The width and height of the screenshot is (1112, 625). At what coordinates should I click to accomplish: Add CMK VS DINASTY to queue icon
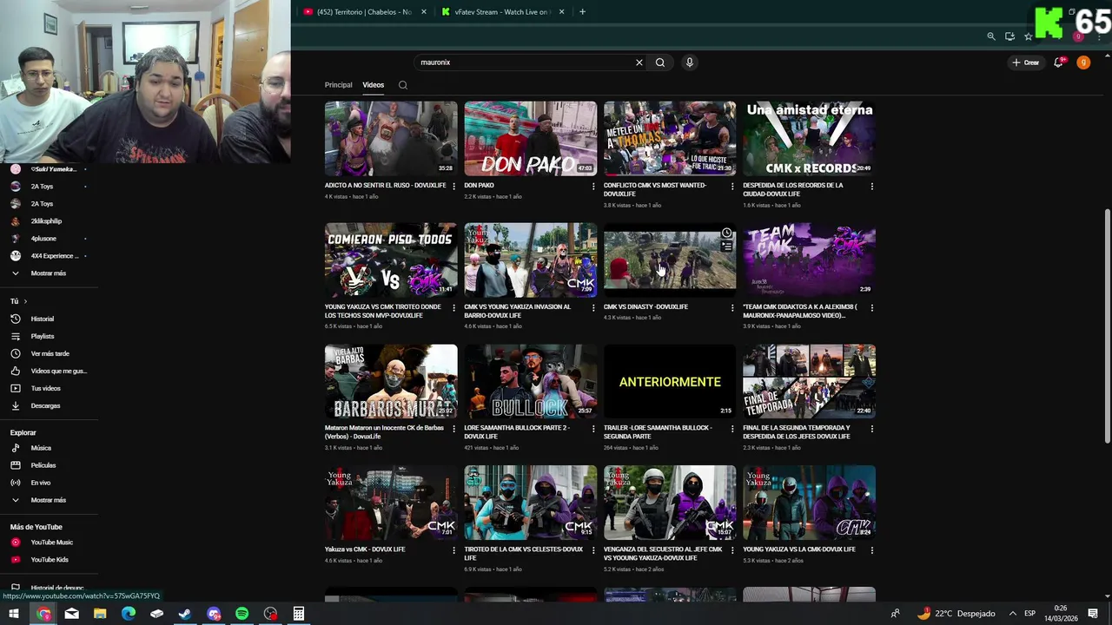click(726, 247)
